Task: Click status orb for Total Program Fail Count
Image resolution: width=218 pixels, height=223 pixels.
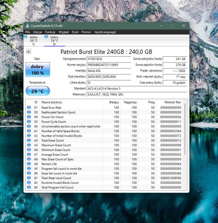Action: pos(29,187)
